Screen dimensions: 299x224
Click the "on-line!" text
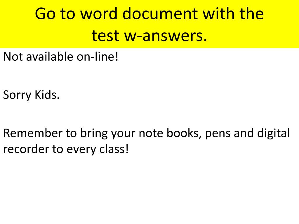(98, 56)
